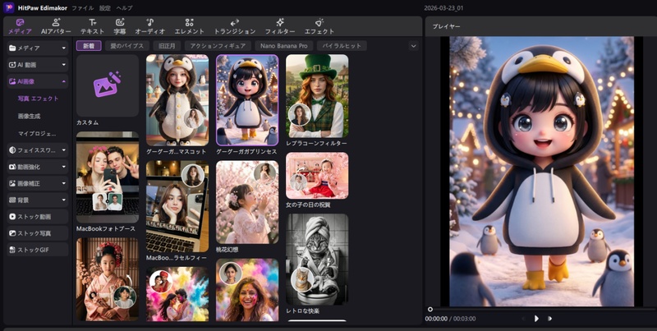The height and width of the screenshot is (331, 657).
Task: Click the メディア folder icon in sidebar
Action: click(x=12, y=48)
